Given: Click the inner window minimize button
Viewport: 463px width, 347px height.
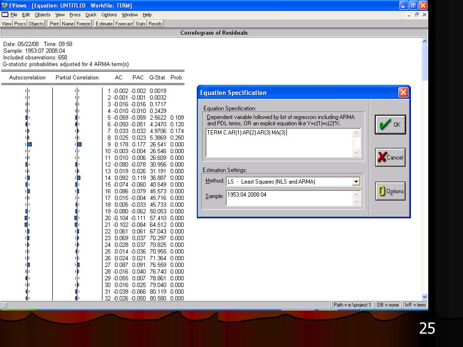Looking at the screenshot, I should coord(409,14).
